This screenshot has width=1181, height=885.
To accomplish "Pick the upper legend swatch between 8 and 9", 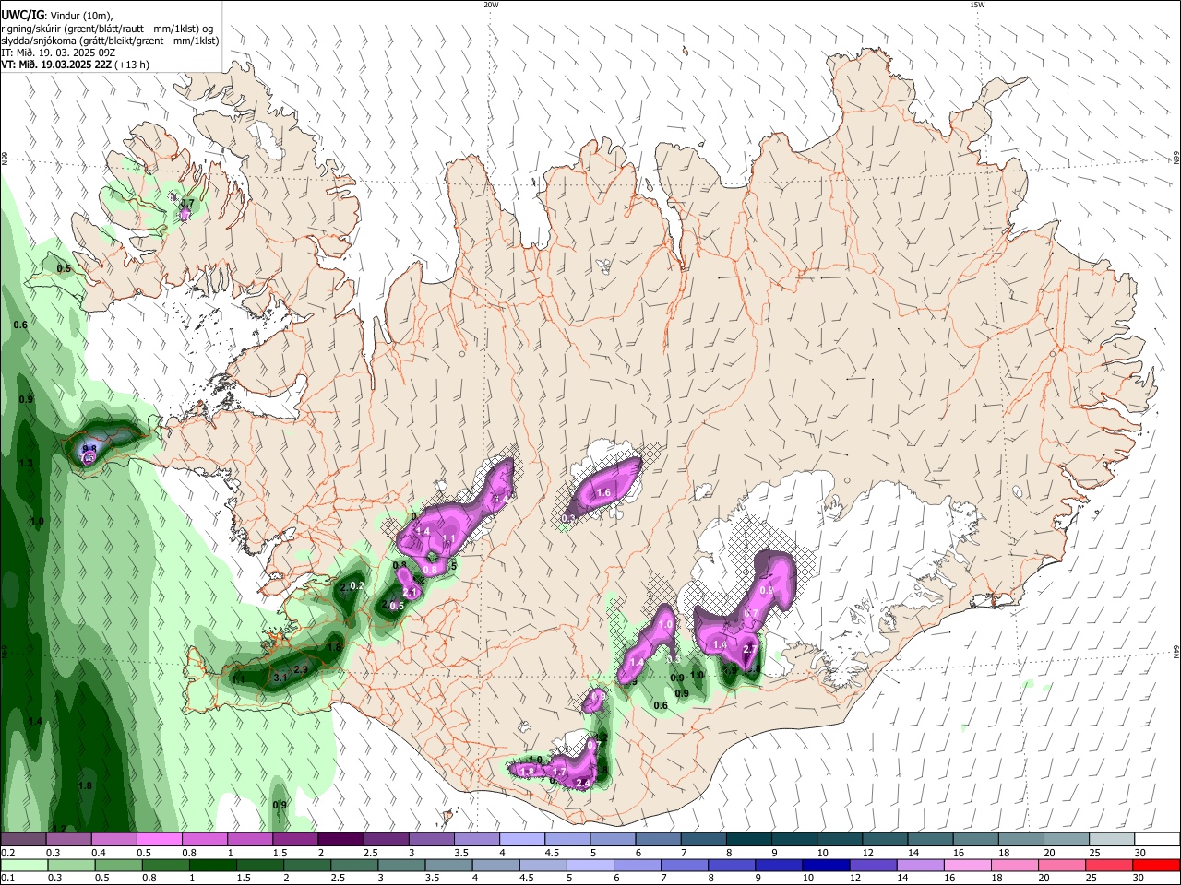I will click(x=748, y=840).
